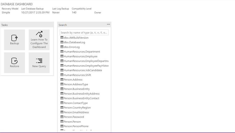This screenshot has width=235, height=133.
Task: Select Person.Password table entry
Action: pyautogui.click(x=74, y=117)
